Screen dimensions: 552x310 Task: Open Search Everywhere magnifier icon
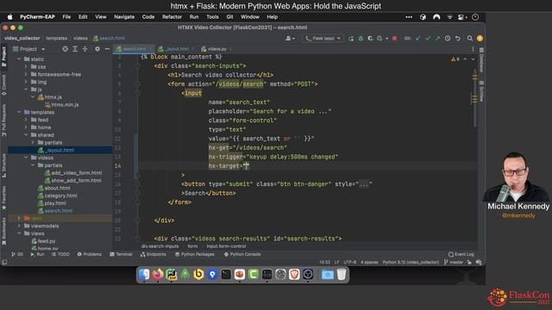469,38
